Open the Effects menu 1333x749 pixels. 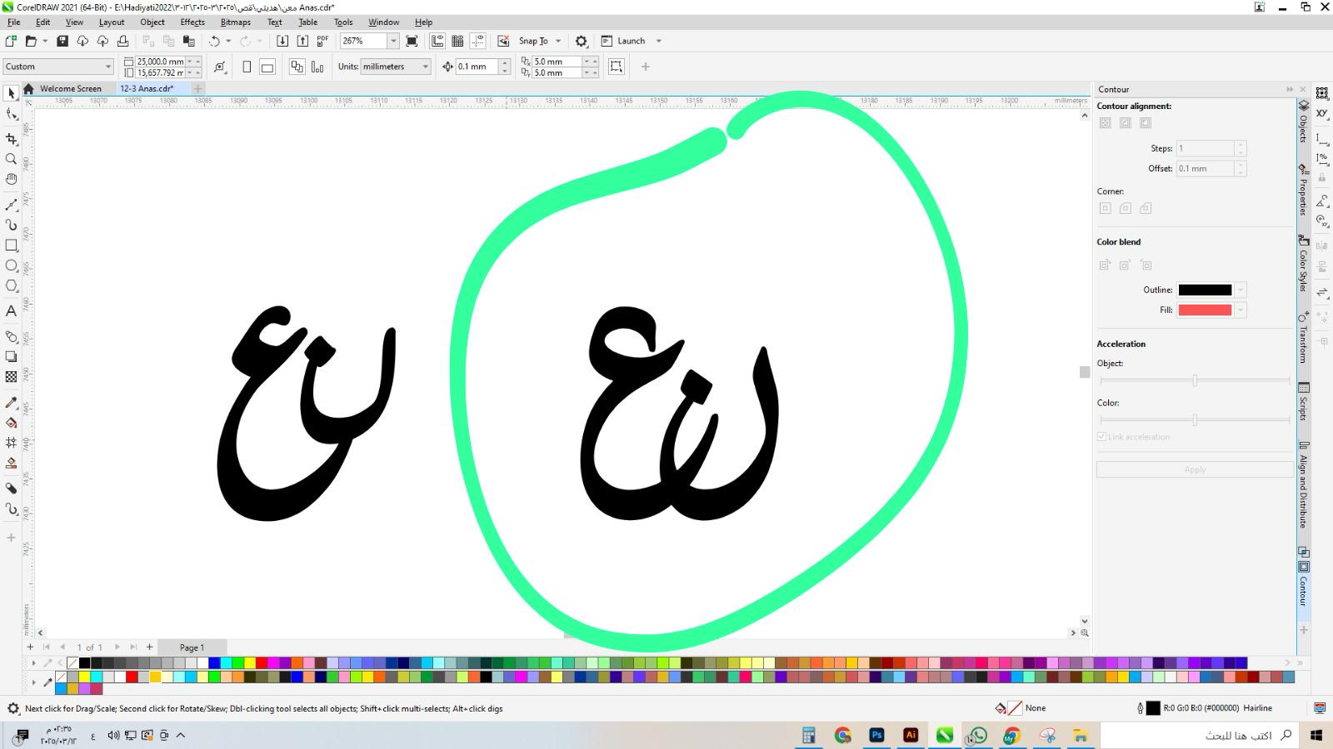pyautogui.click(x=192, y=22)
